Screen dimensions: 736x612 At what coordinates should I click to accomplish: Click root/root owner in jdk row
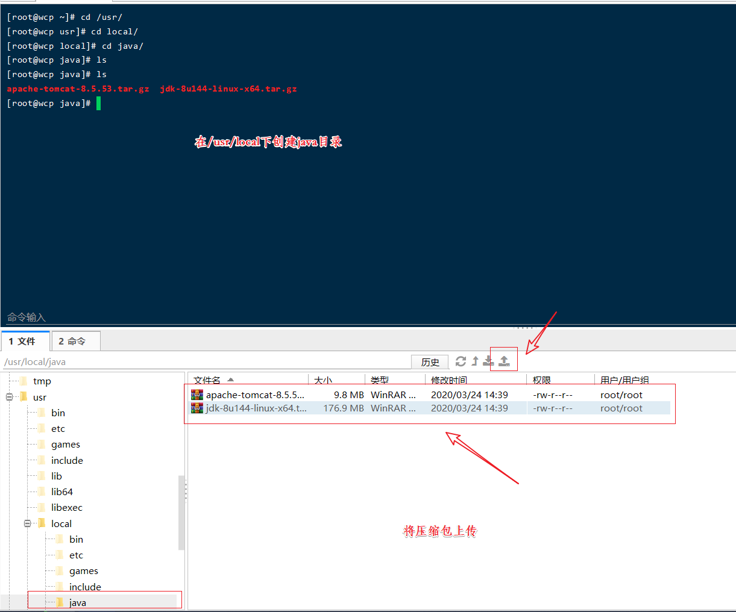coord(621,408)
